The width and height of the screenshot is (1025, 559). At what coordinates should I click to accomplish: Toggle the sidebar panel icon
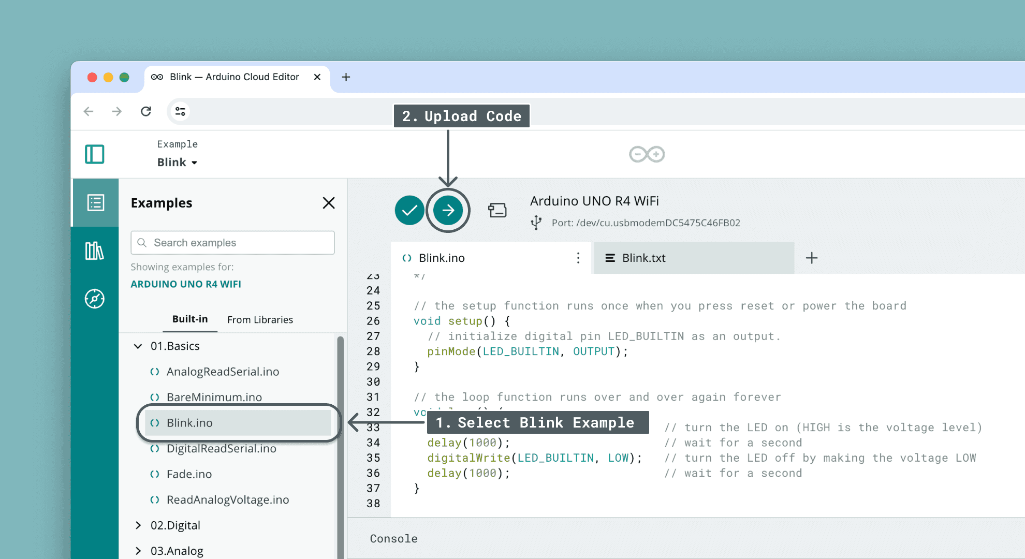tap(94, 154)
